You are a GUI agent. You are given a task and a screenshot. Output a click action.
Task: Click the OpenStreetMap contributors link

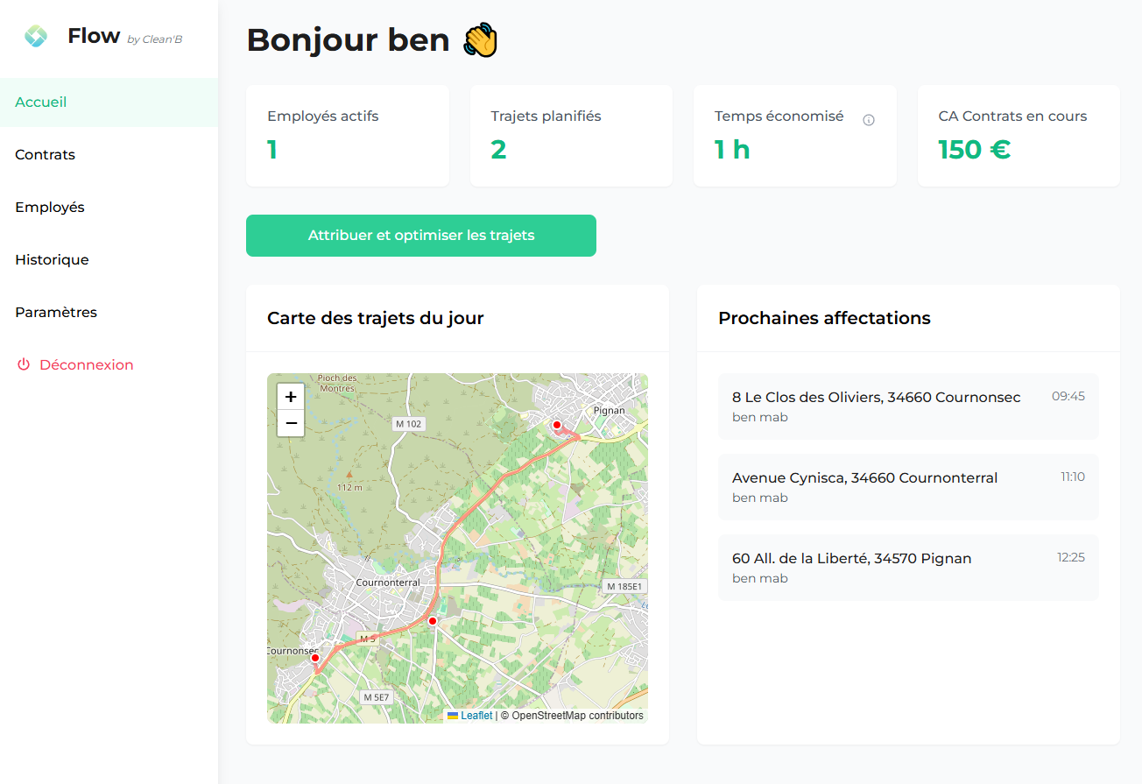pyautogui.click(x=571, y=715)
